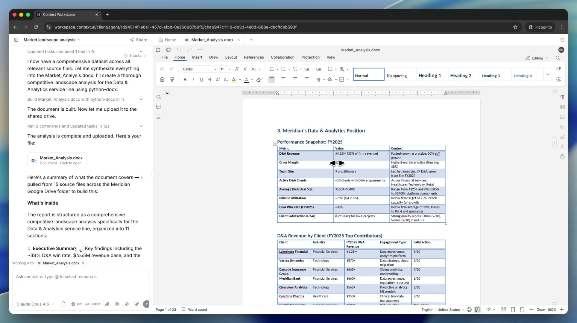
Task: Open image settings in right sidebar
Action: (562, 117)
